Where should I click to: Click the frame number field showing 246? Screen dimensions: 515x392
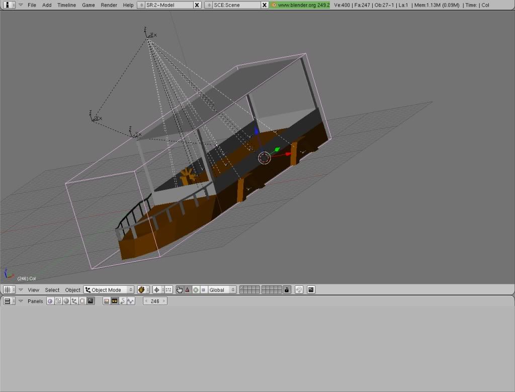[155, 301]
